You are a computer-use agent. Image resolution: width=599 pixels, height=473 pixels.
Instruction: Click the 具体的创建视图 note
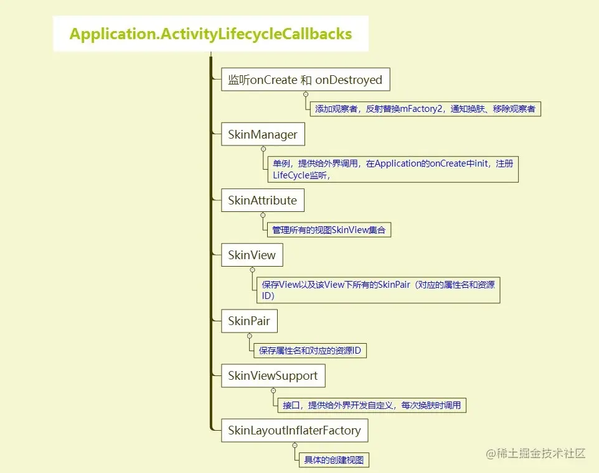(x=334, y=460)
